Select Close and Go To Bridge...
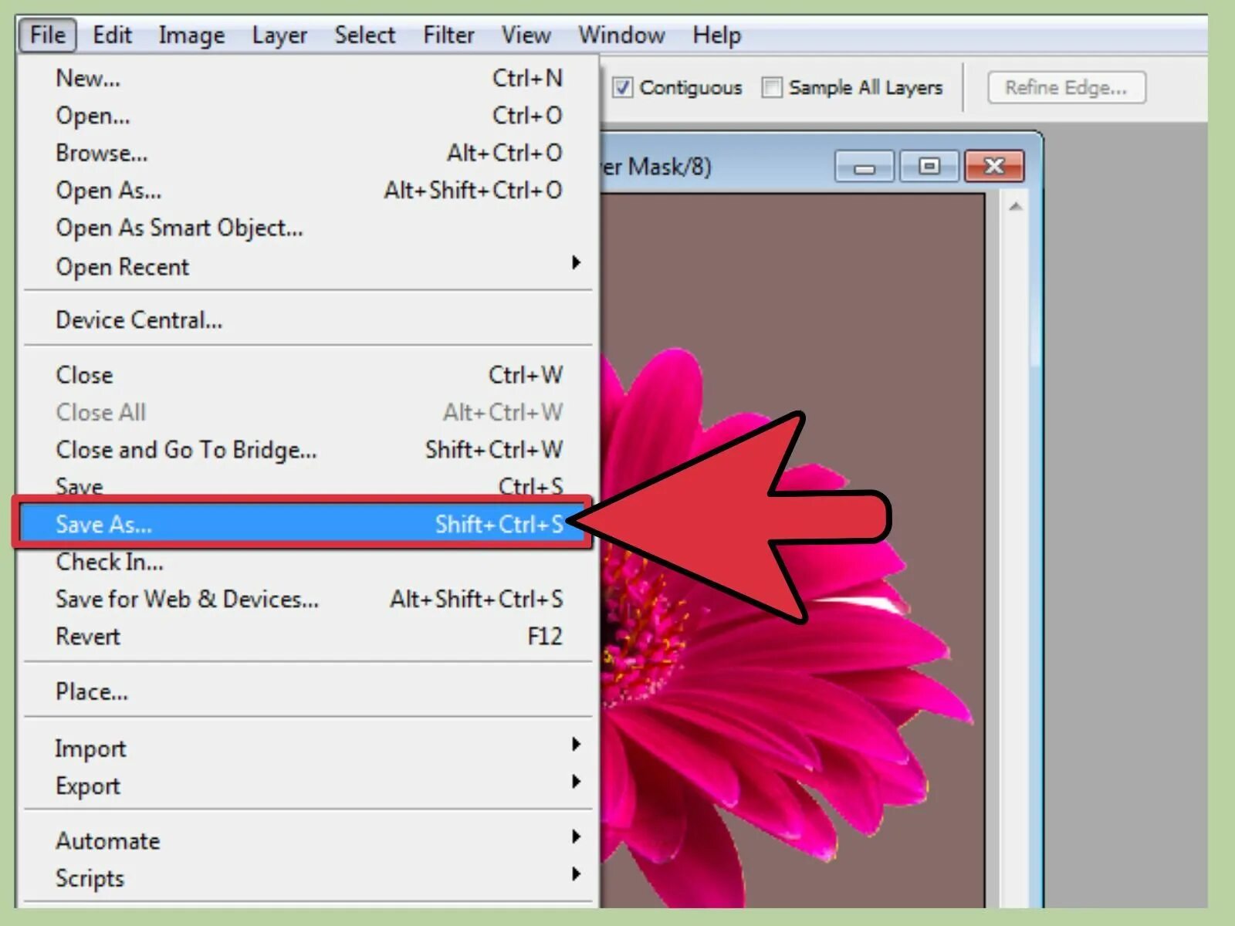 tap(308, 450)
